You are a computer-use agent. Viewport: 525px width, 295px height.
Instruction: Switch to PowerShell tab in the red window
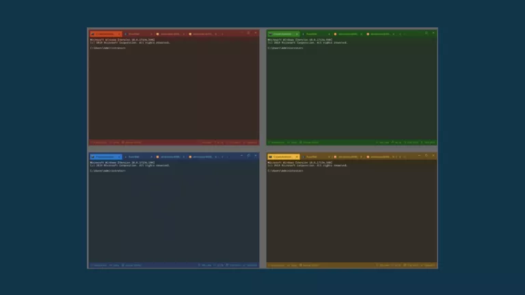click(x=138, y=34)
